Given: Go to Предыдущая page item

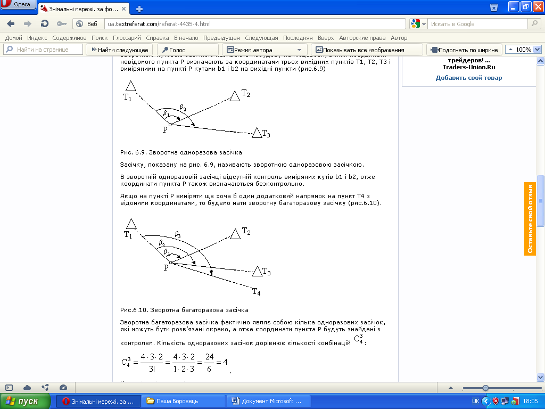Looking at the screenshot, I should coord(221,38).
